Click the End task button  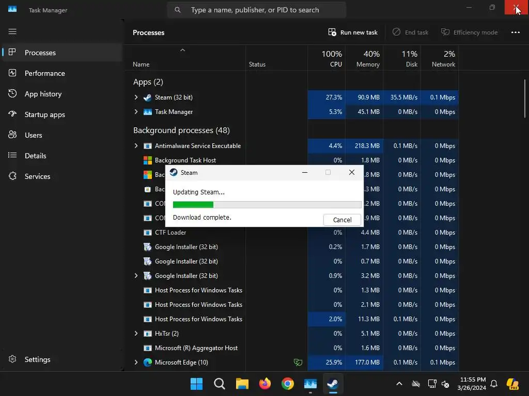(410, 32)
